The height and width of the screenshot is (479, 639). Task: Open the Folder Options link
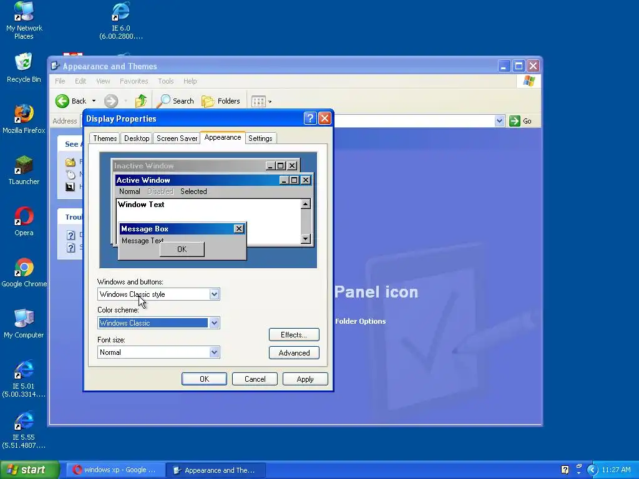(360, 321)
